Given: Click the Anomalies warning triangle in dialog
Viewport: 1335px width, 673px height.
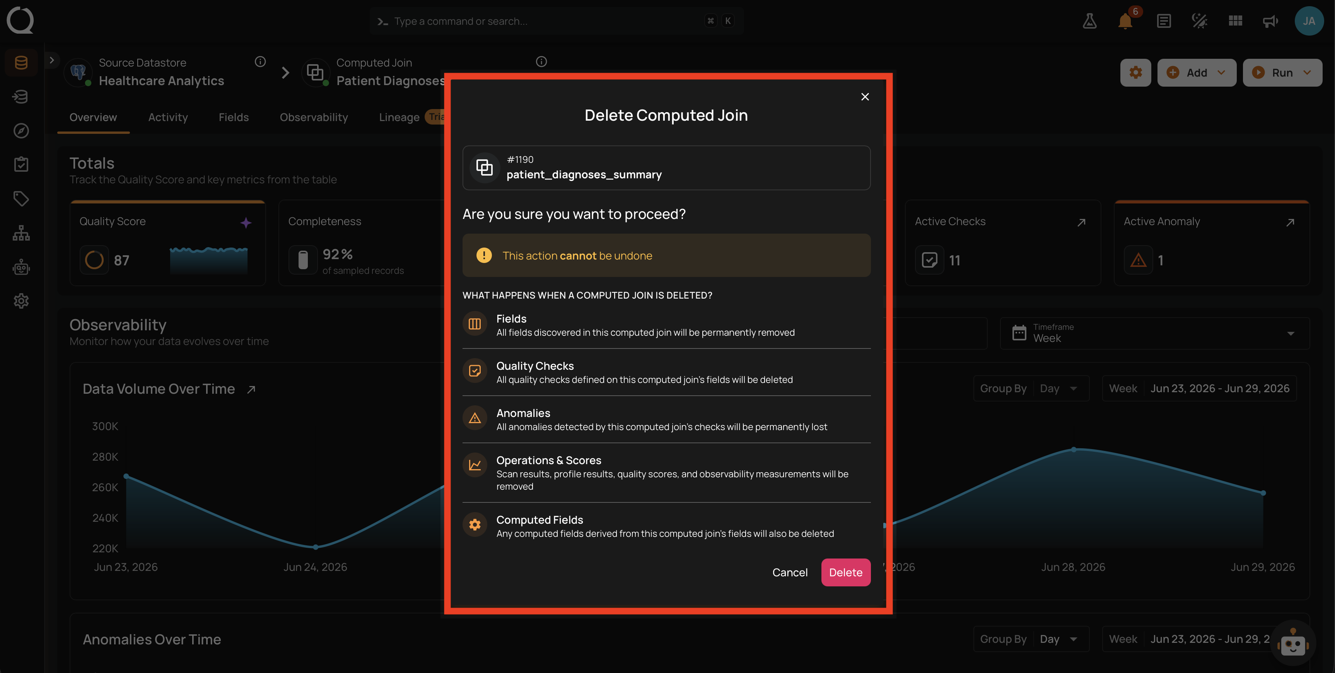Looking at the screenshot, I should 474,418.
